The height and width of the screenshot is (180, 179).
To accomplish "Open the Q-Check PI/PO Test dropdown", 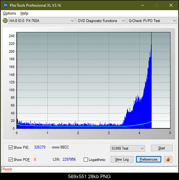I will 152,20.
